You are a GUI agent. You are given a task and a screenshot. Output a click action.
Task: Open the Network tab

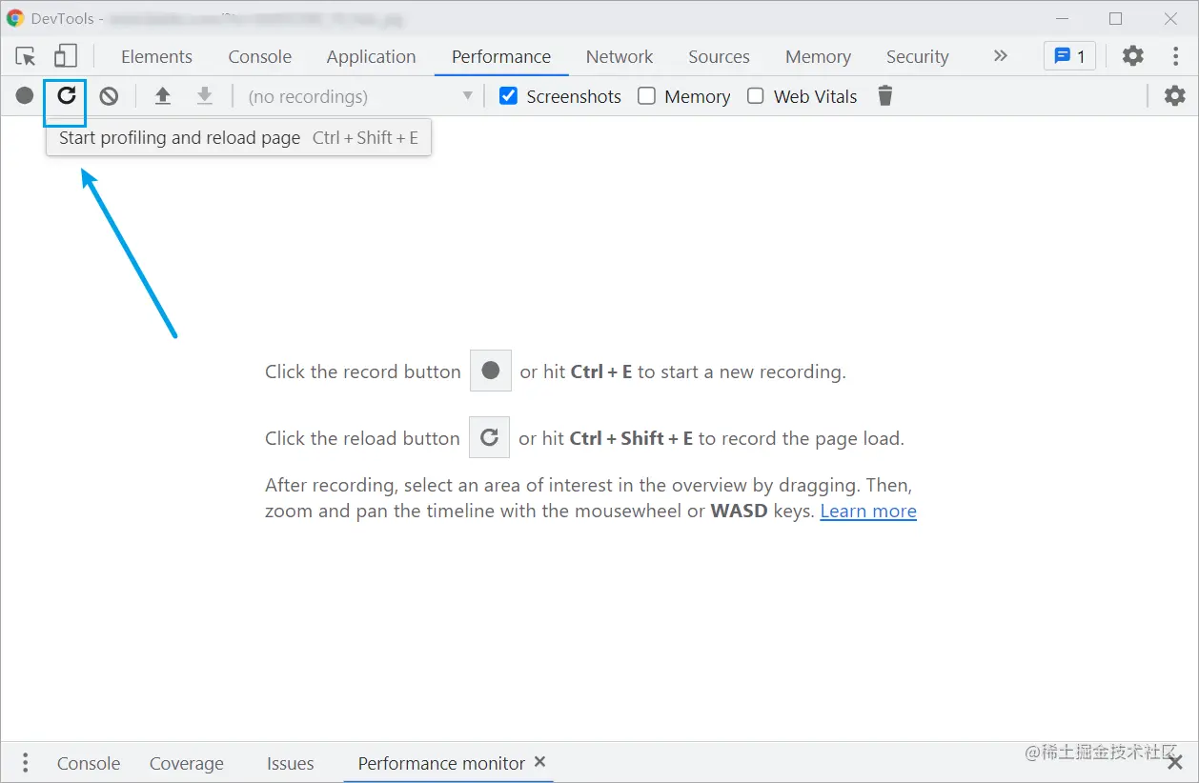[620, 56]
